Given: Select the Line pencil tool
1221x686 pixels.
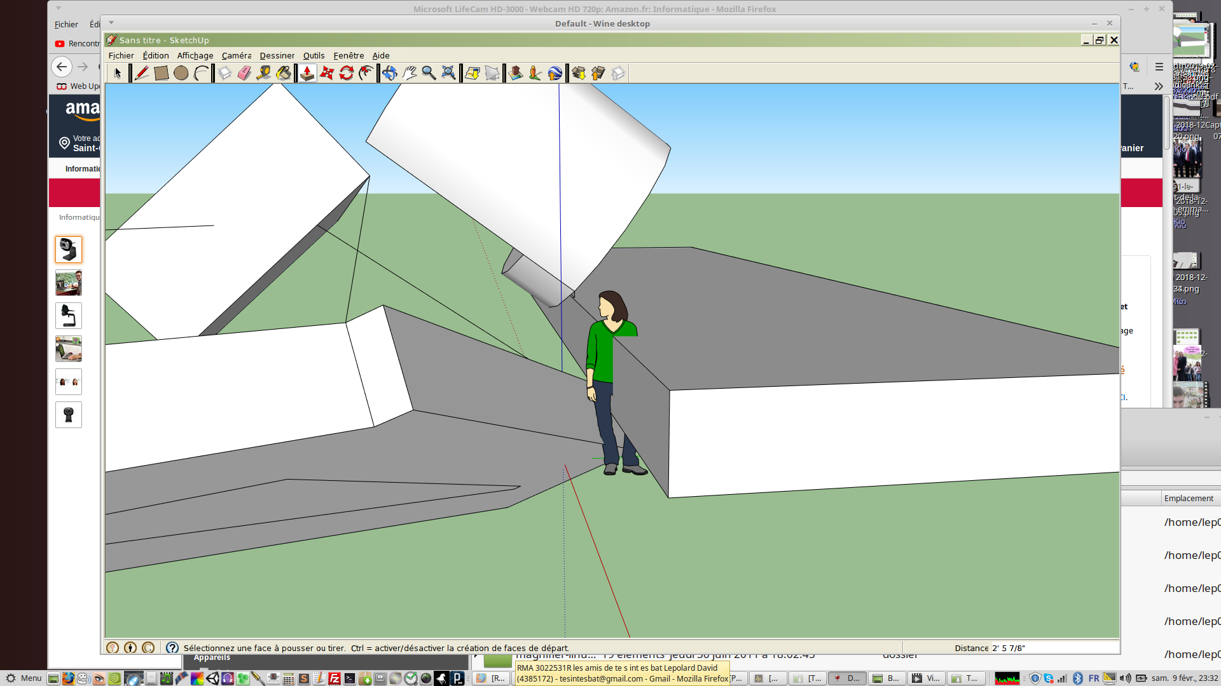Looking at the screenshot, I should click(141, 73).
